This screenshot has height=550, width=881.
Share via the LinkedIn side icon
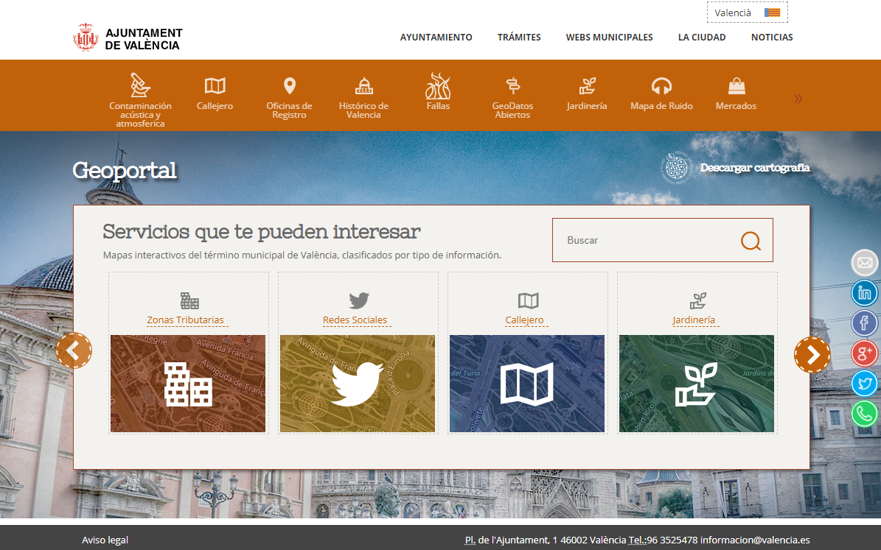coord(864,293)
